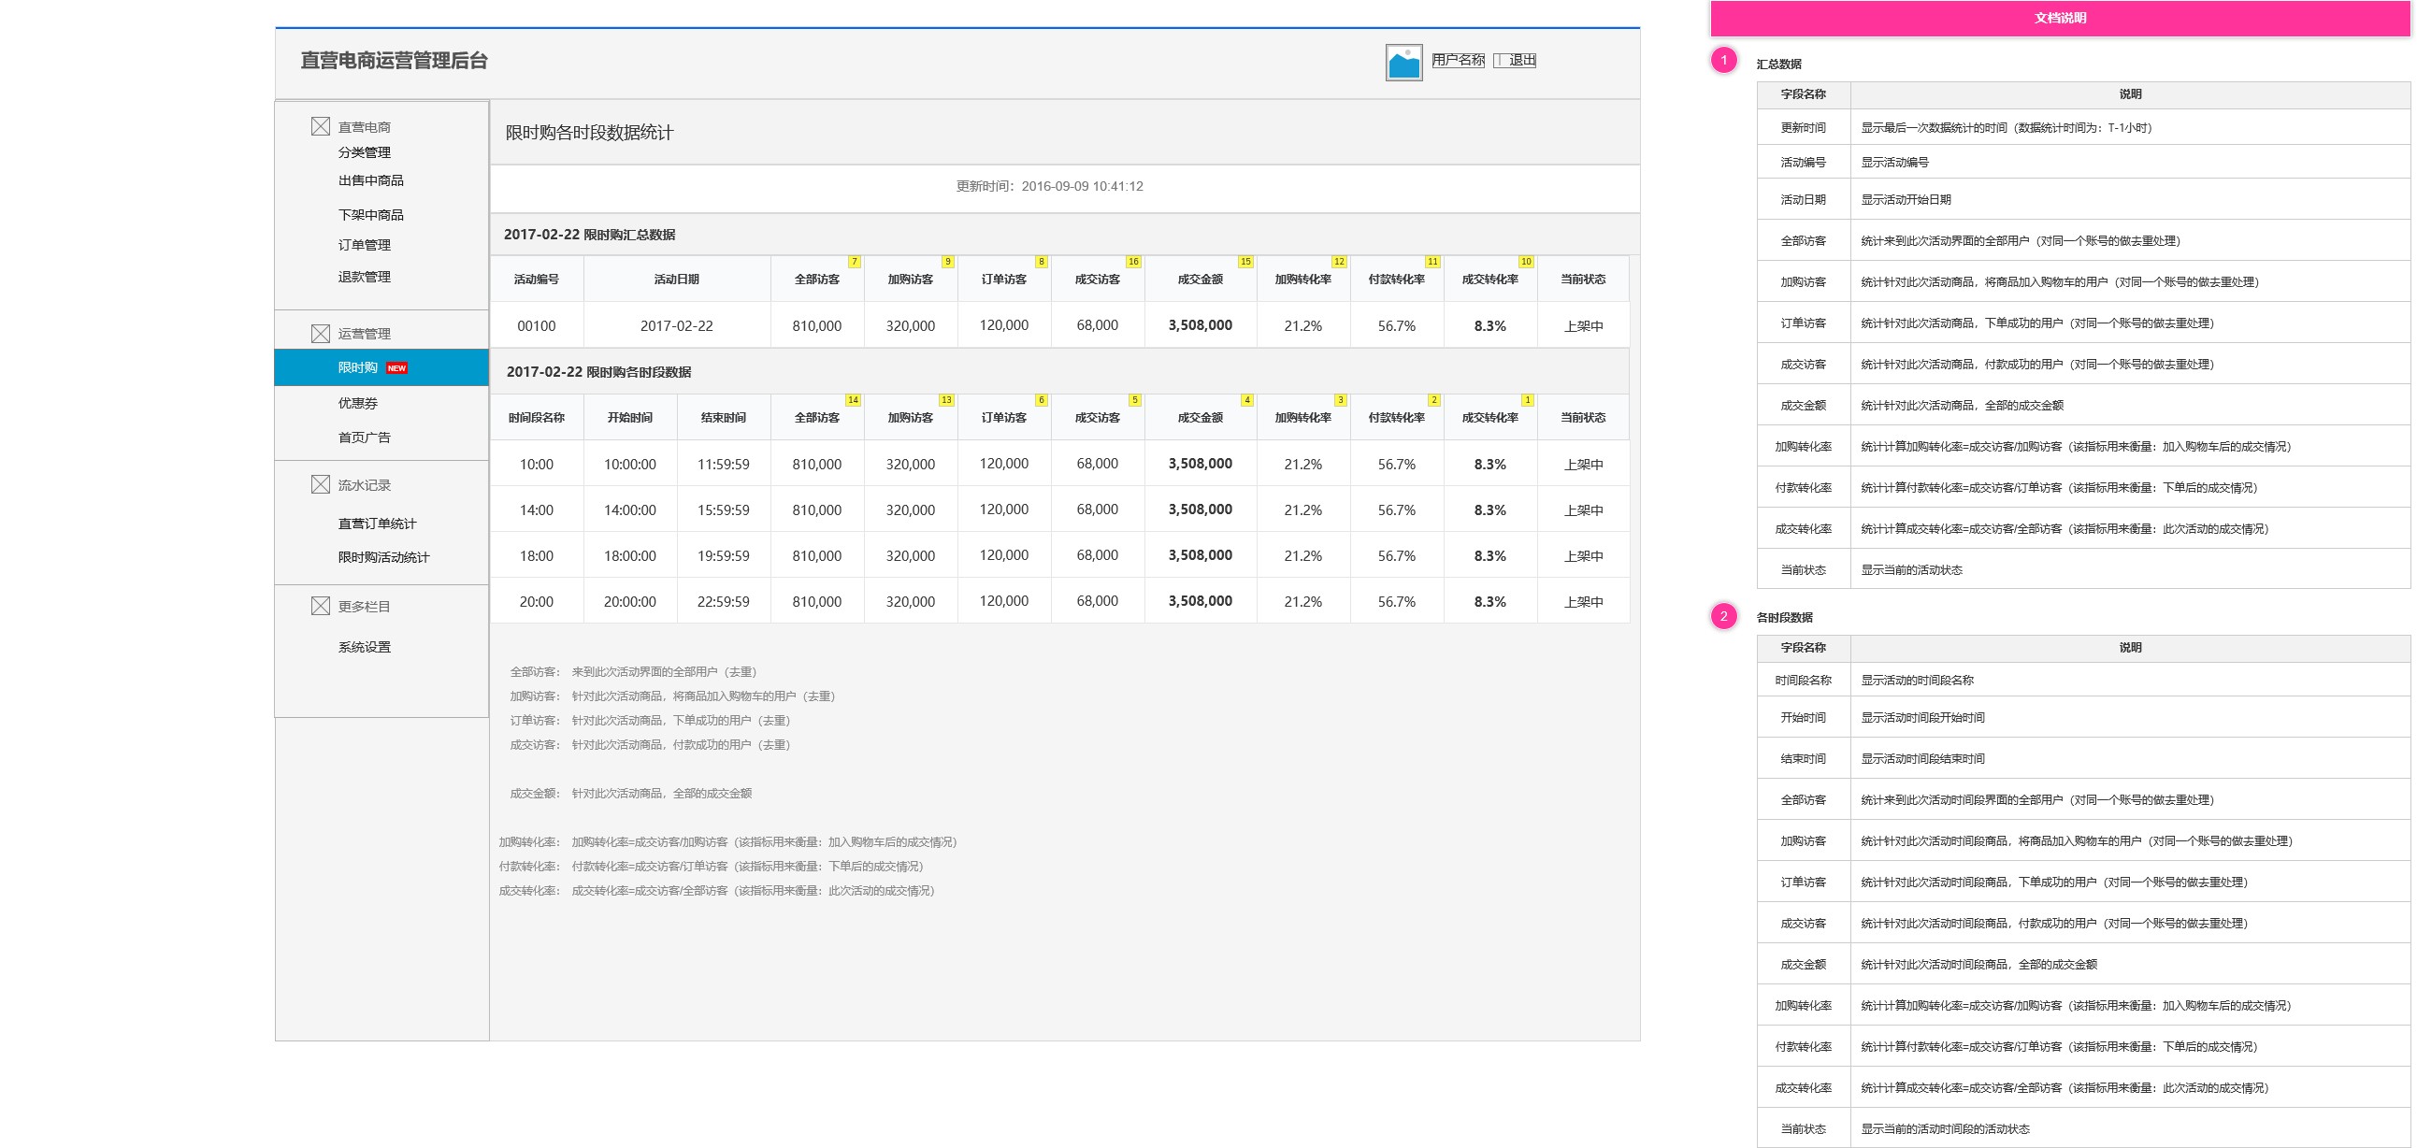
Task: Click the 直营电商运营管理后台 site title
Action: pos(394,60)
